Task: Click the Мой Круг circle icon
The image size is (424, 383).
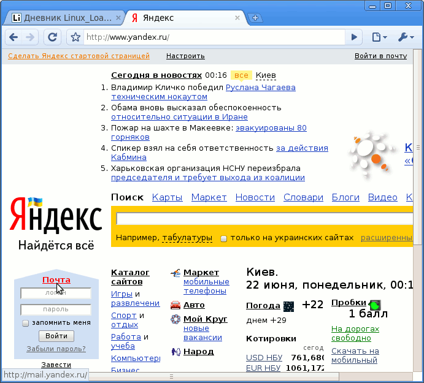Action: point(175,319)
